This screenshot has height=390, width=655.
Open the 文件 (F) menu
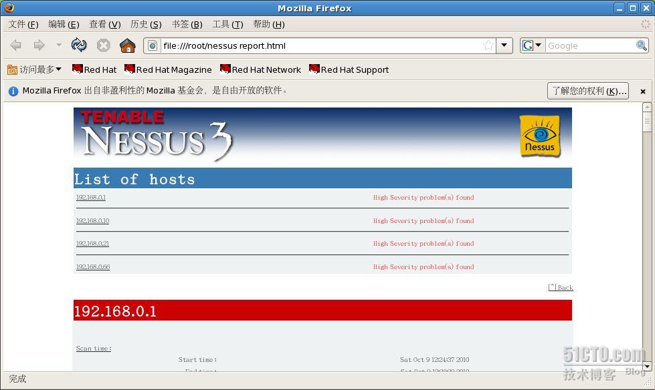point(23,24)
